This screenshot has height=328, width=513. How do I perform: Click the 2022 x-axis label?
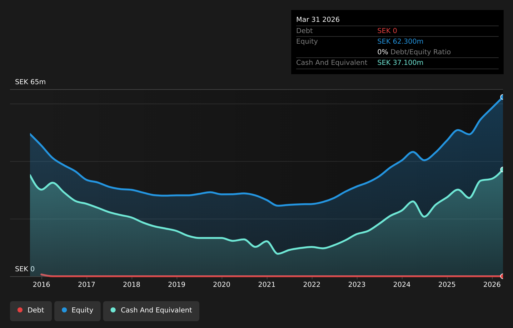tap(312, 284)
